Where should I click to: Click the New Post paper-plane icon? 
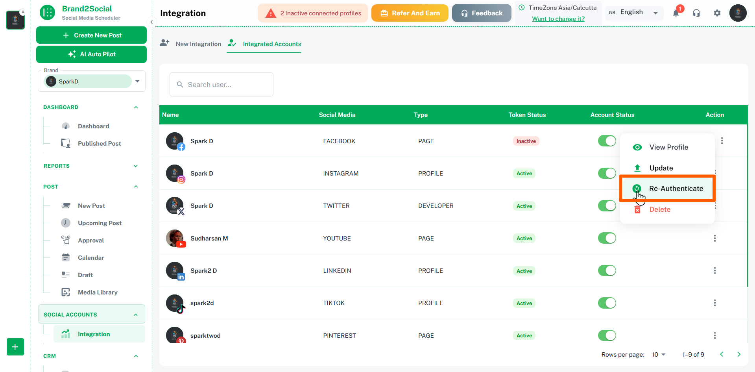coord(66,205)
